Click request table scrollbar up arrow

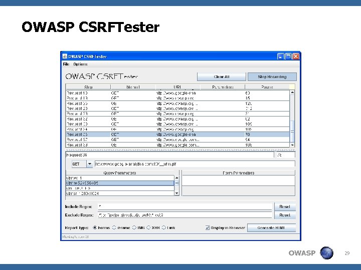click(x=292, y=92)
